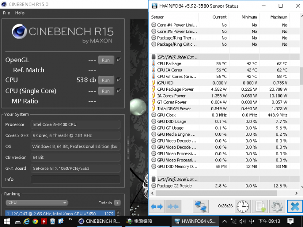Screen dimensions: 303x227
Task: Click Package C2 Reside circle icon
Action: 154,186
